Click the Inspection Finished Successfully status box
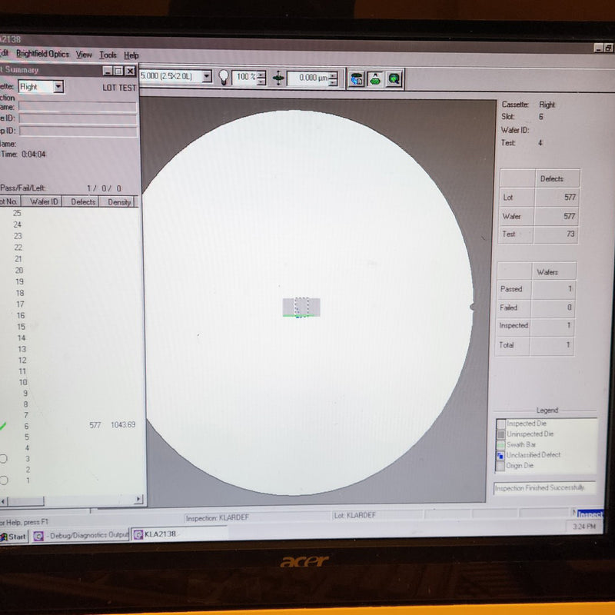This screenshot has height=615, width=615. [544, 487]
